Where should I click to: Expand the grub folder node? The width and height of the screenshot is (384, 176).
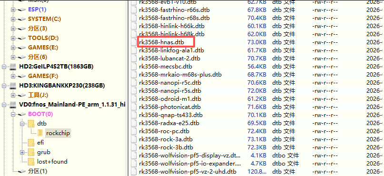pyautogui.click(x=22, y=152)
